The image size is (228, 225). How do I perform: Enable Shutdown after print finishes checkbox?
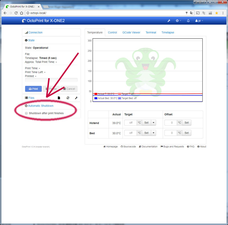[x=26, y=113]
